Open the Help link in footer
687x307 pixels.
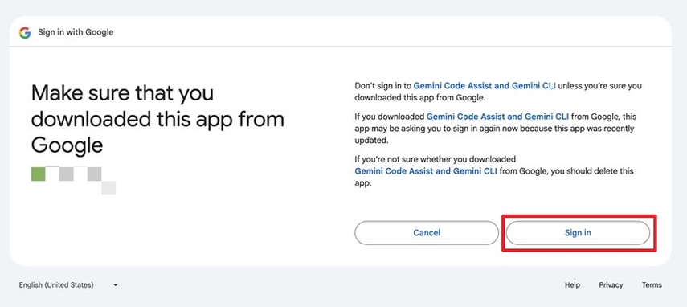click(572, 285)
